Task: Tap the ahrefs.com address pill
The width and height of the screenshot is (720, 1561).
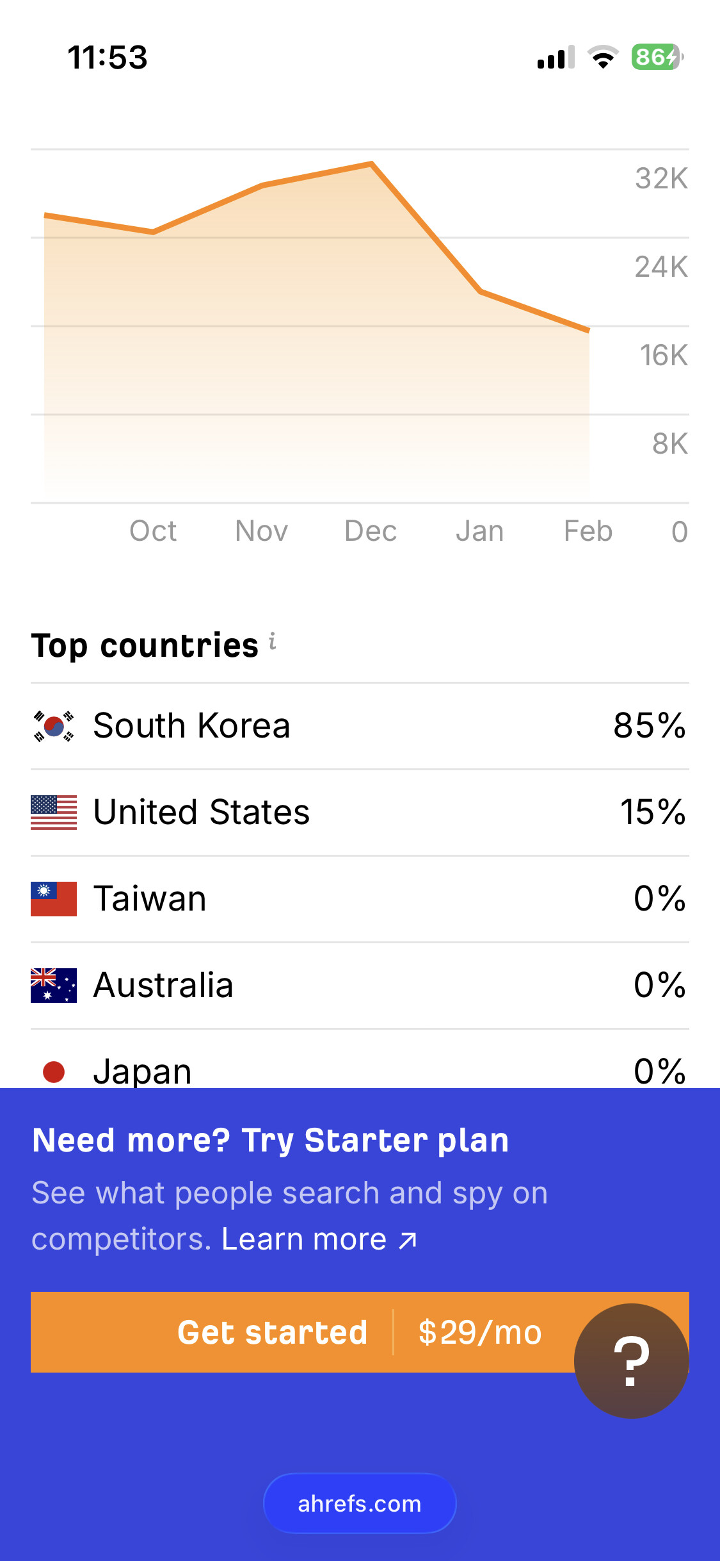Action: coord(360,1503)
